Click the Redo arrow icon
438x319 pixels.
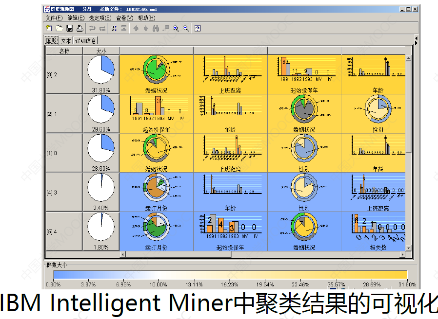[x=102, y=28]
